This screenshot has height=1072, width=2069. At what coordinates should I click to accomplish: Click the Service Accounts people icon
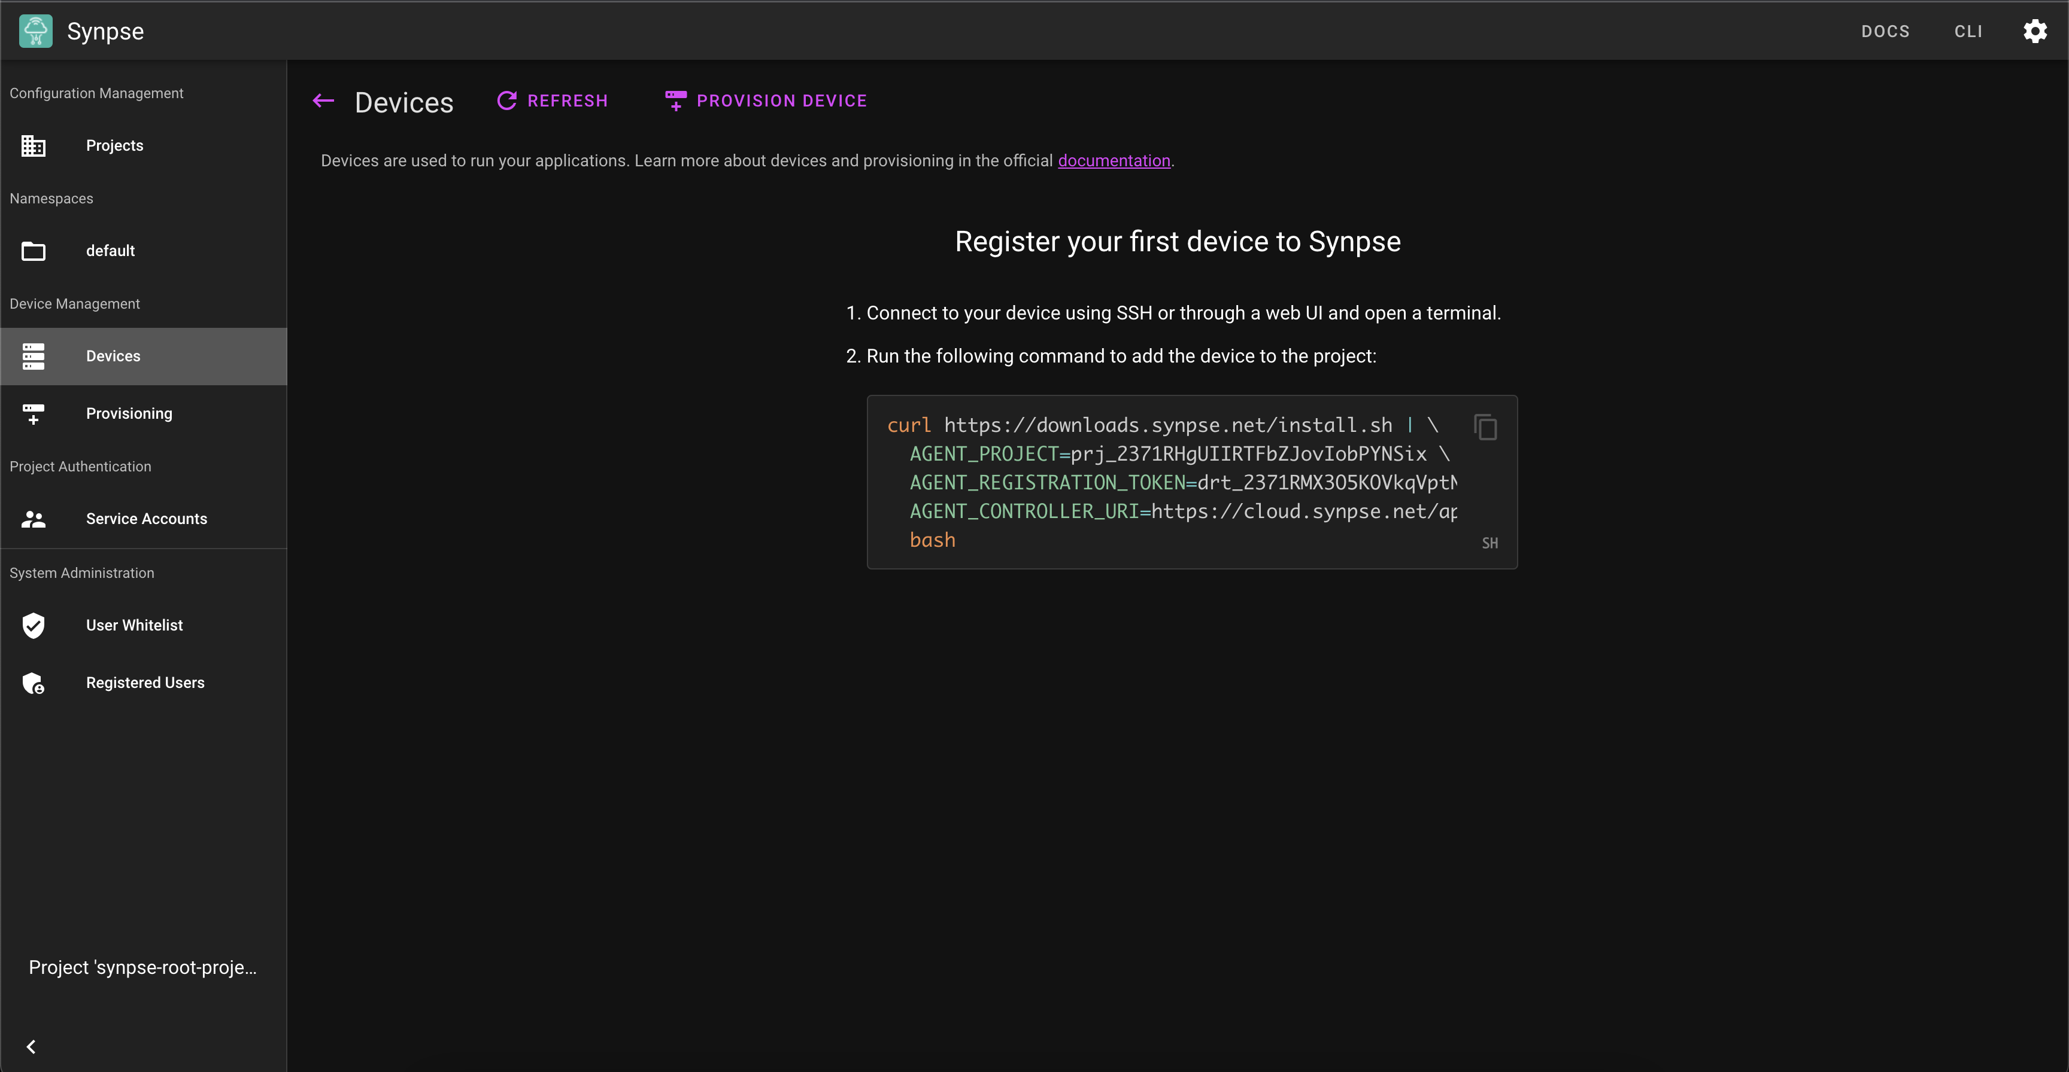click(x=33, y=519)
